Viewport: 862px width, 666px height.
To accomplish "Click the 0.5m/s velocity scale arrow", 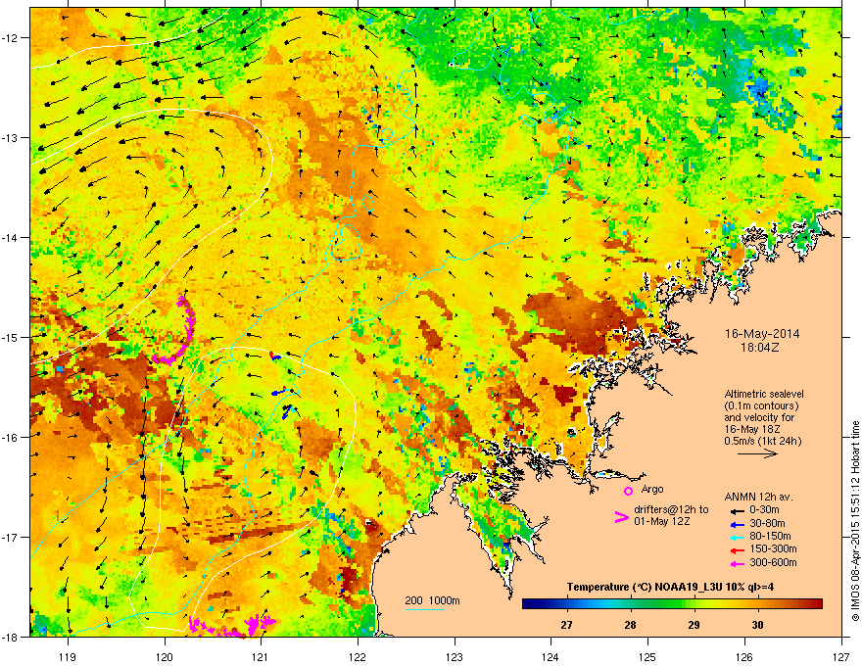I will 757,453.
